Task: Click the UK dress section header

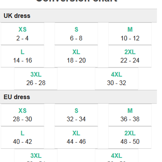Action: 79,15
